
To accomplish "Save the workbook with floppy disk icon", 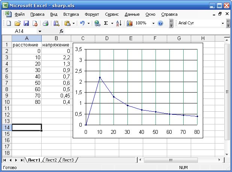I will coord(26,23).
